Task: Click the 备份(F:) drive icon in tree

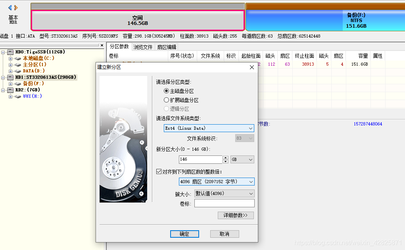Action: pos(17,84)
